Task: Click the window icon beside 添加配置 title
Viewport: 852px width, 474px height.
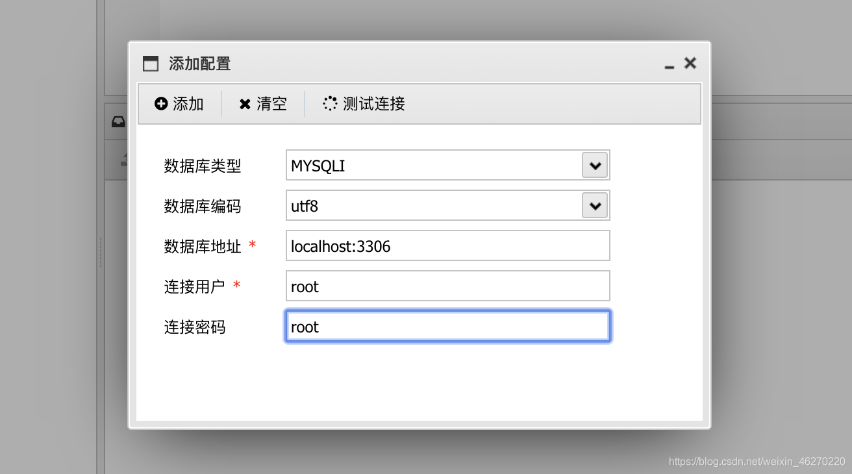Action: [151, 64]
